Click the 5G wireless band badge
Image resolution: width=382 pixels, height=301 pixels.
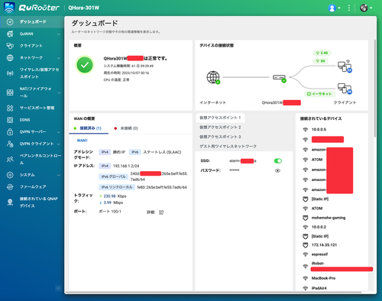320,61
